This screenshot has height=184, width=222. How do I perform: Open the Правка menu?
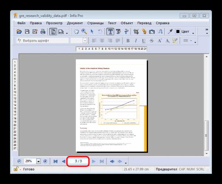(36, 23)
